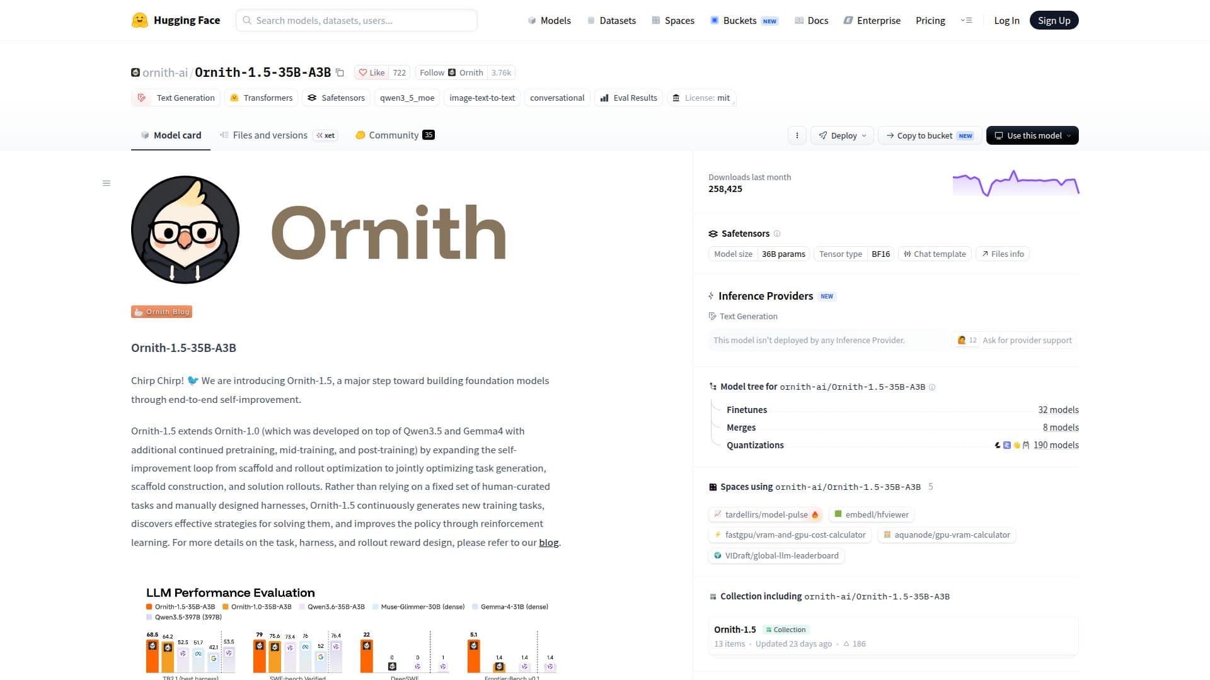Image resolution: width=1210 pixels, height=680 pixels.
Task: Open fastgpu/vram-and-gpu-cost-calculator space
Action: [790, 535]
